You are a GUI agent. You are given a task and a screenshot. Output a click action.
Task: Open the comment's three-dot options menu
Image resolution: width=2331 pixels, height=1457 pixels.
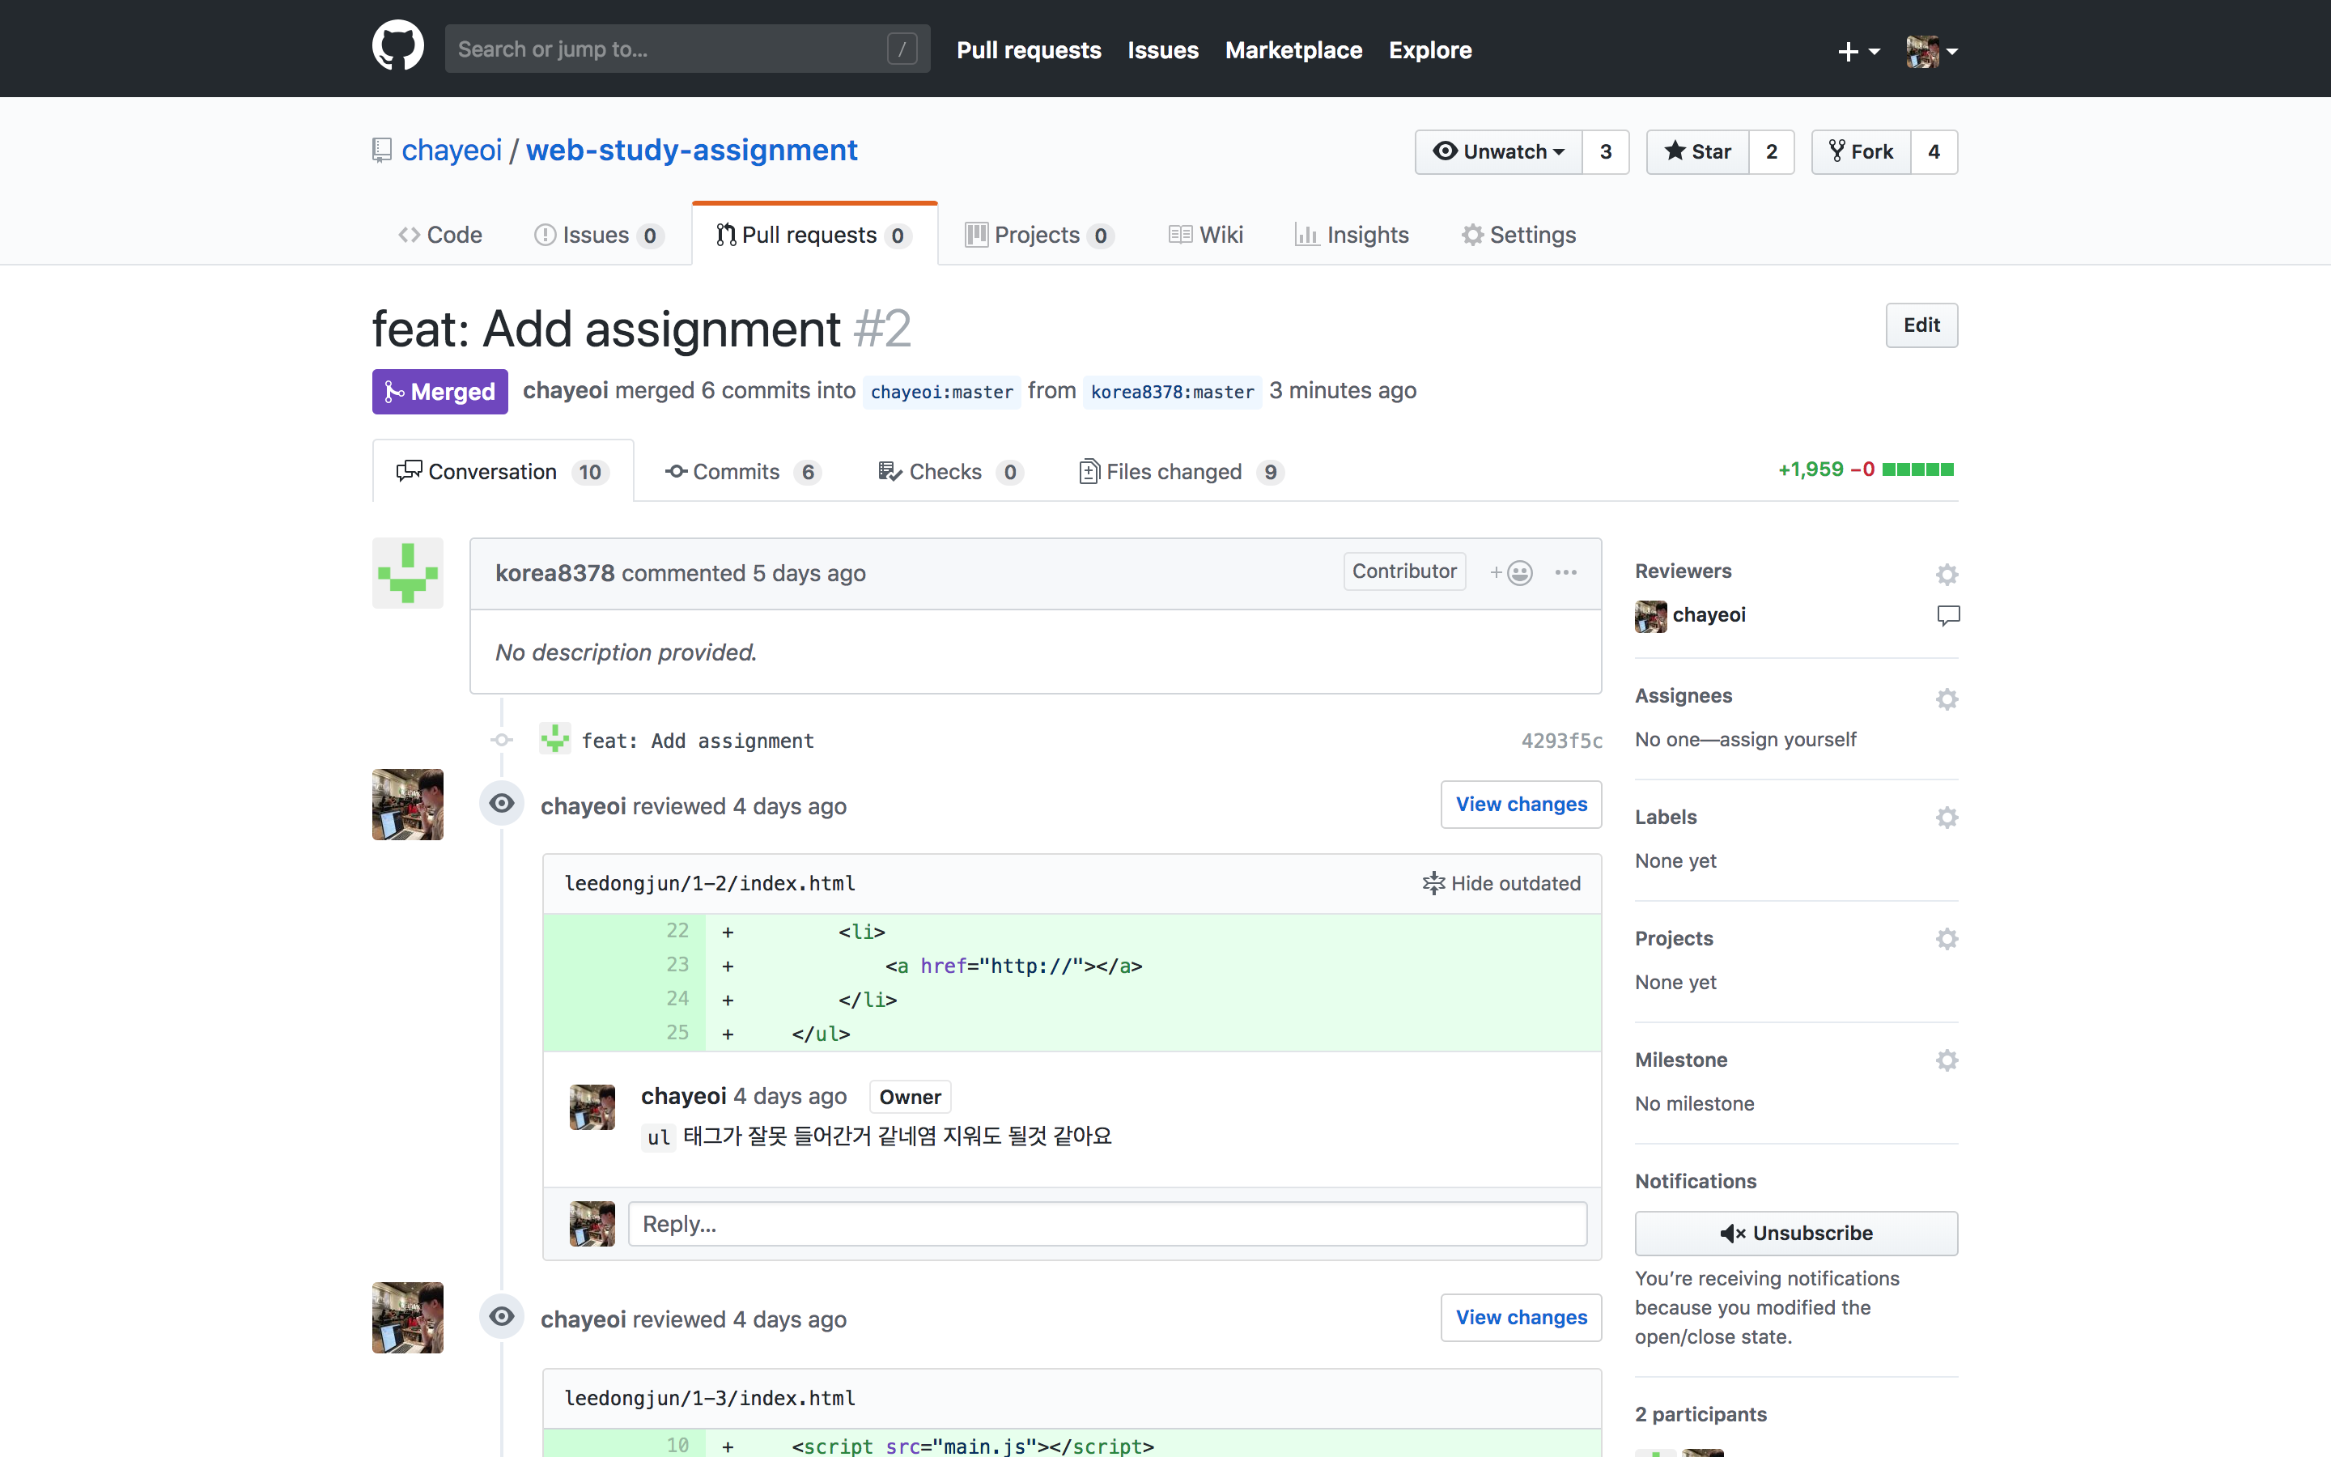pos(1565,572)
